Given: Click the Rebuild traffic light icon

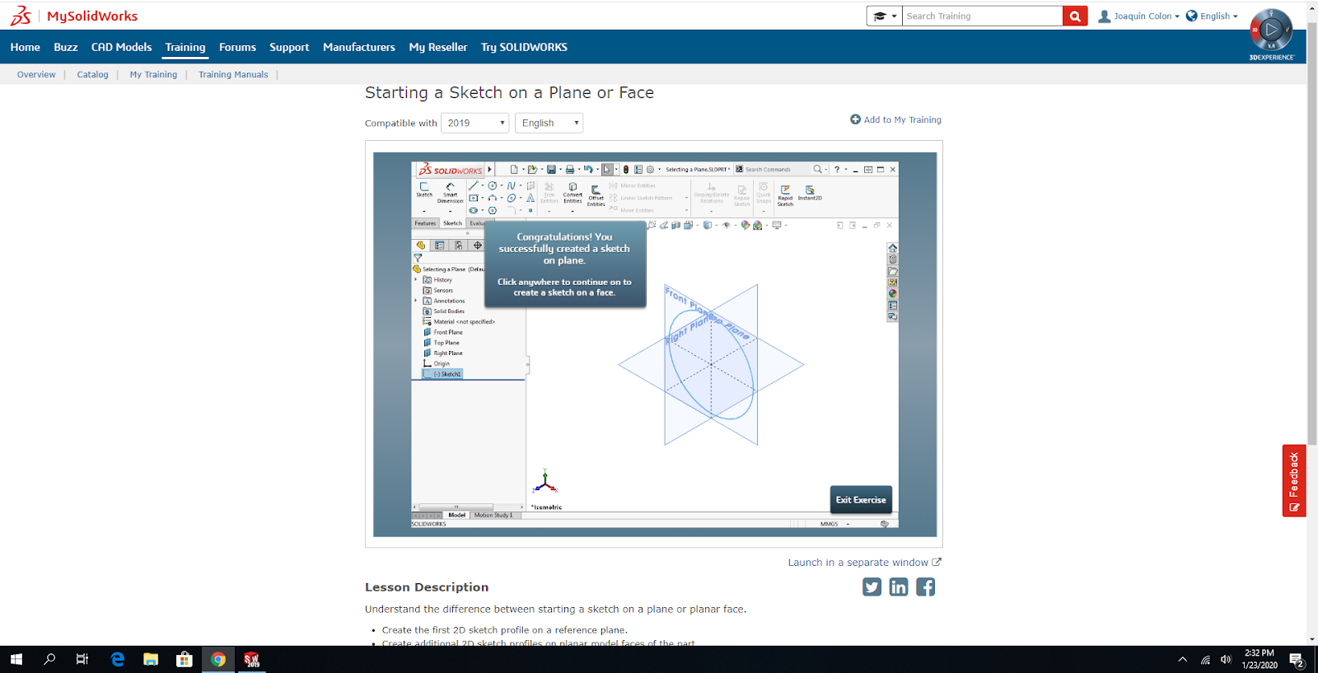Looking at the screenshot, I should click(x=626, y=170).
